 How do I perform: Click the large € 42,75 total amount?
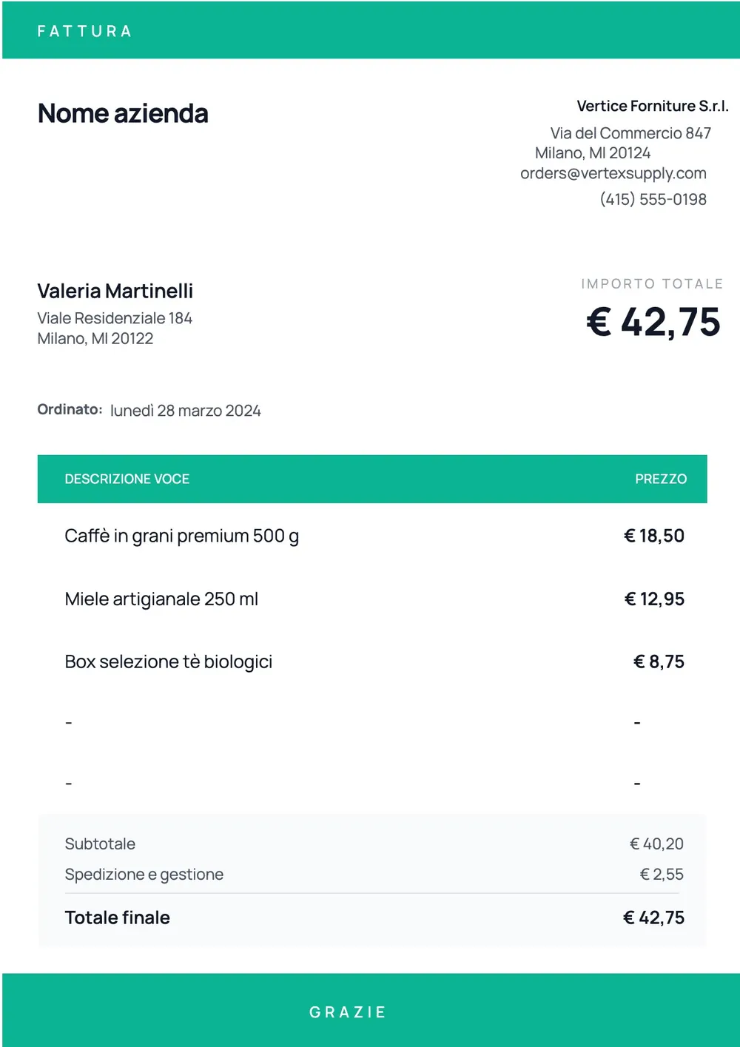coord(653,322)
